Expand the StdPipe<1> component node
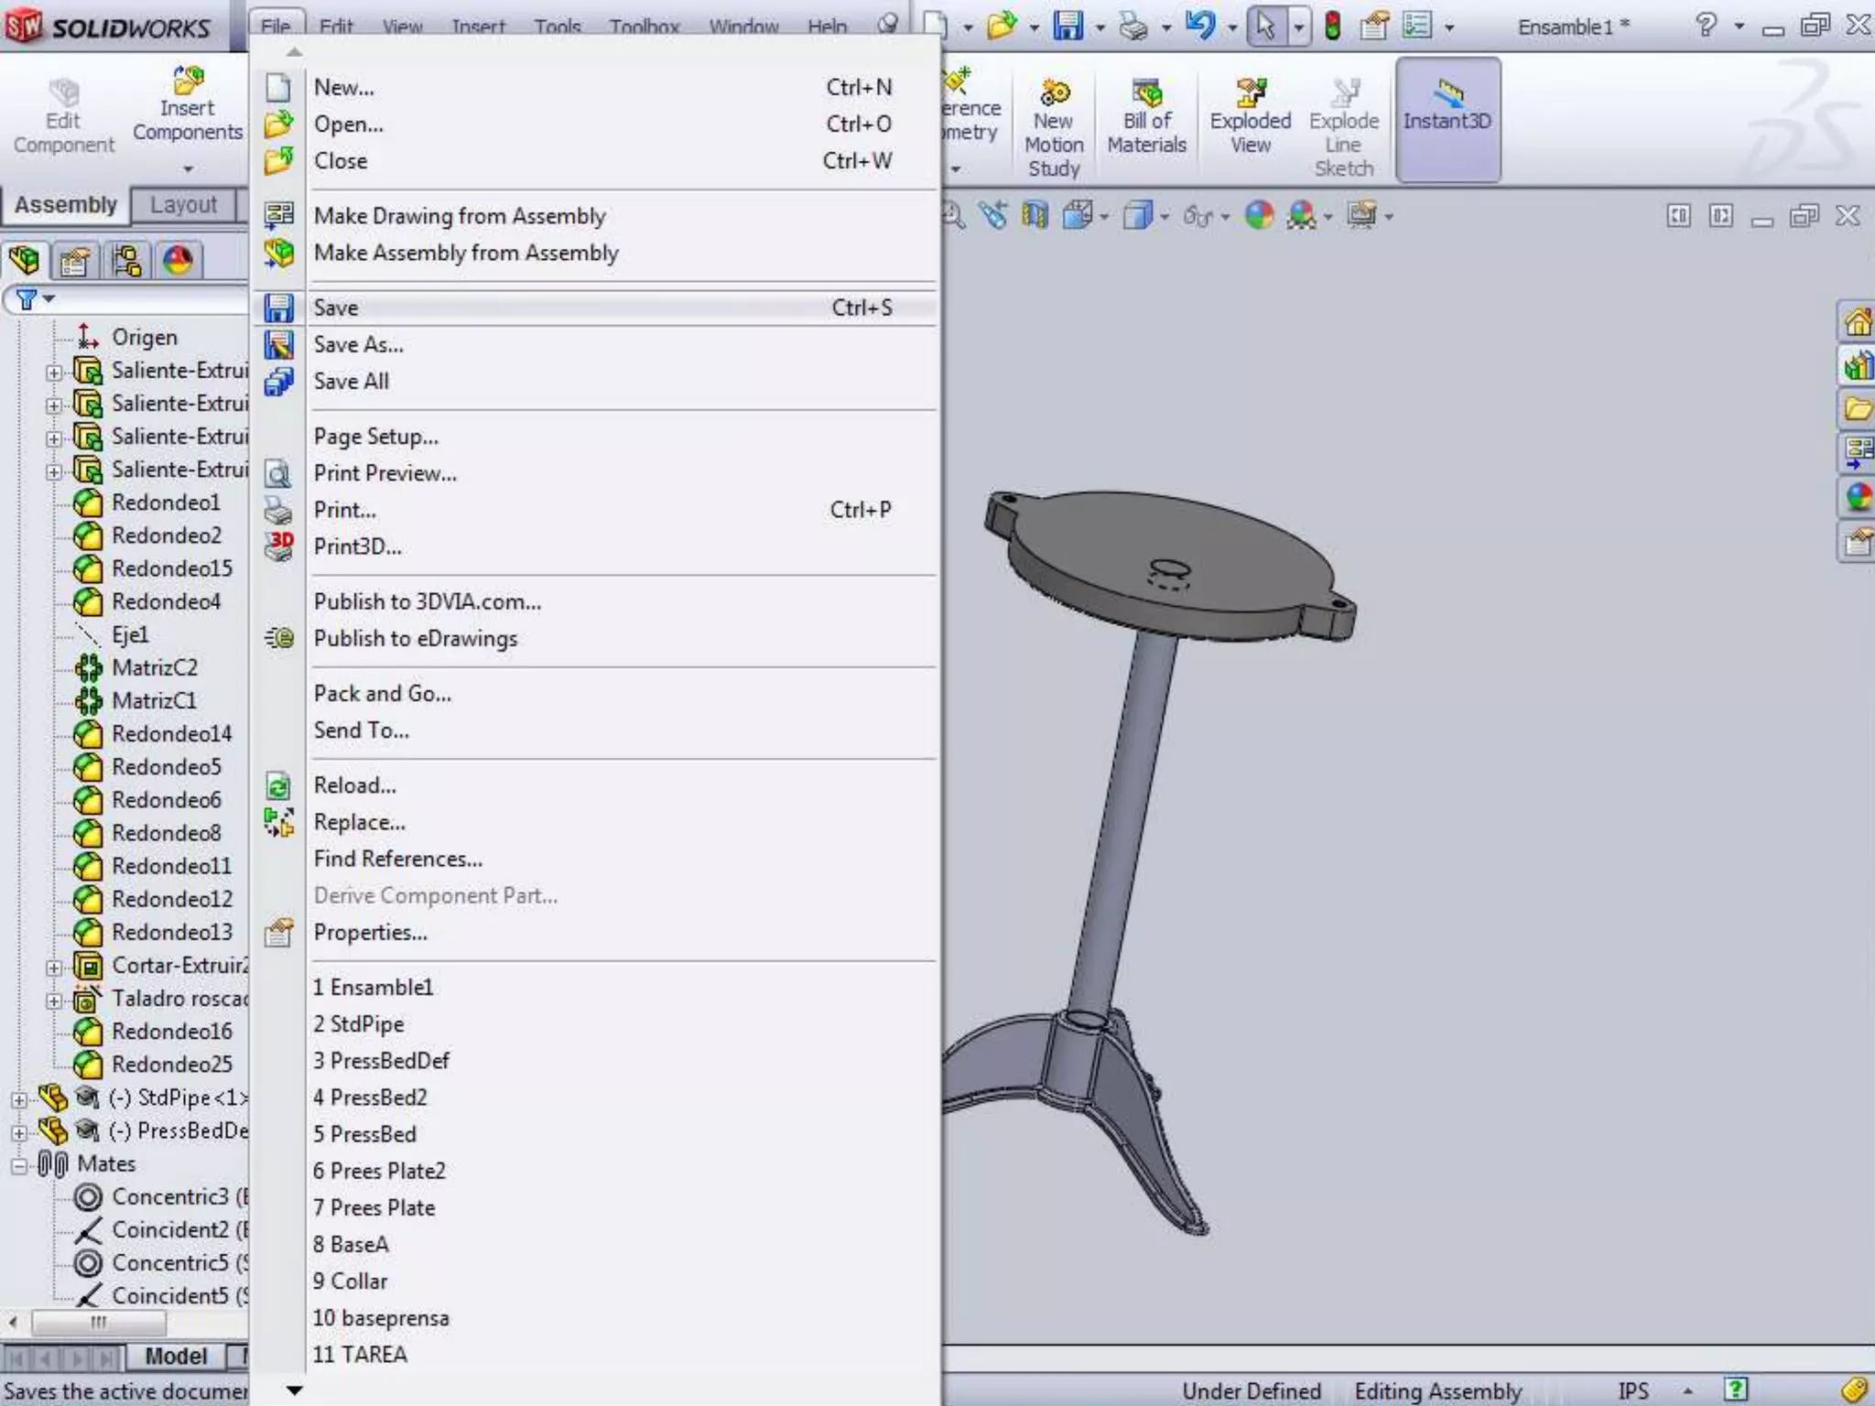 19,1098
